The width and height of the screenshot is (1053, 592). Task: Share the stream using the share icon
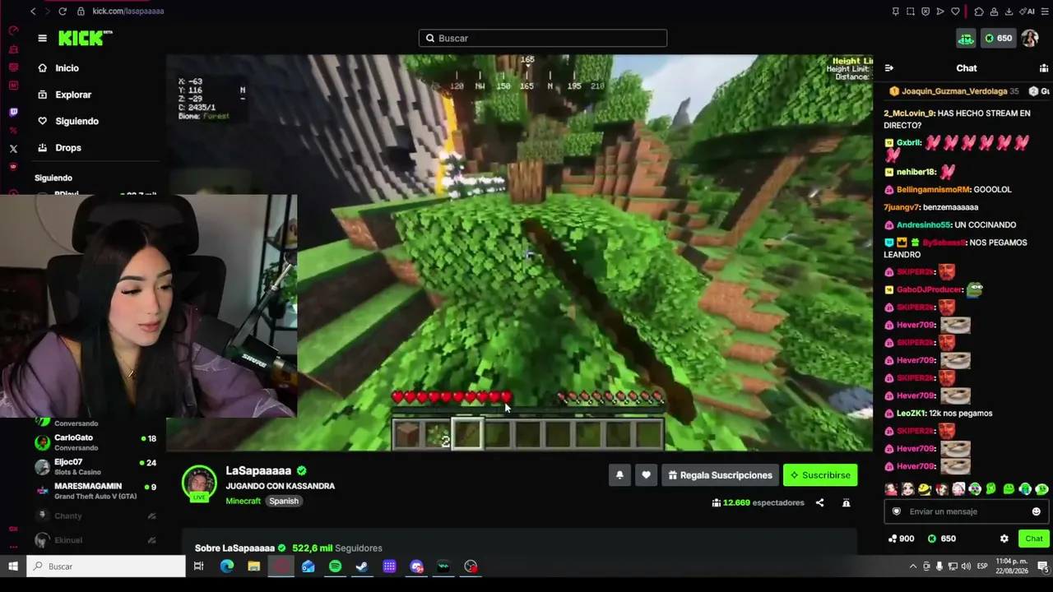click(x=819, y=502)
